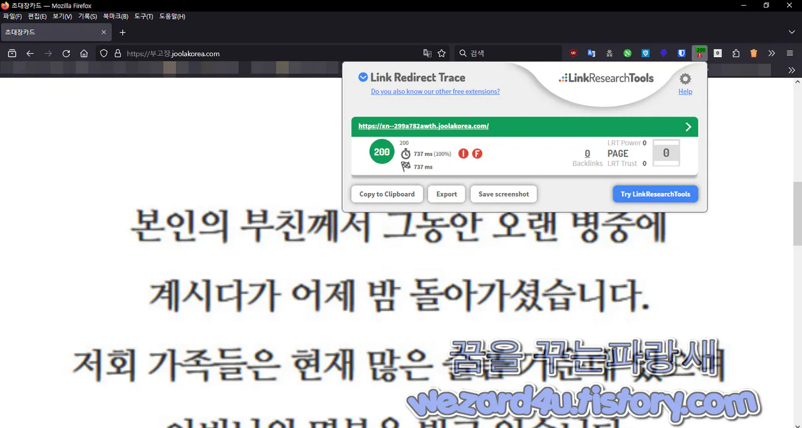Open the Bitwarden shield extension icon
The image size is (802, 428).
coord(682,53)
